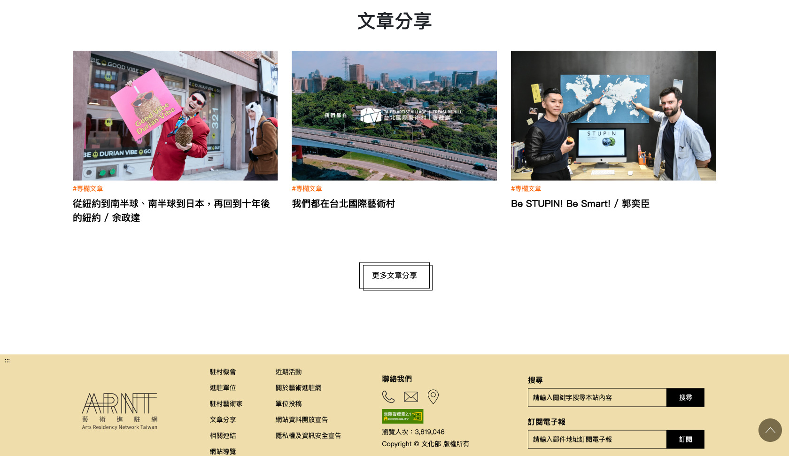This screenshot has height=456, width=789.
Task: Go to 近期活動 footer link
Action: point(288,372)
